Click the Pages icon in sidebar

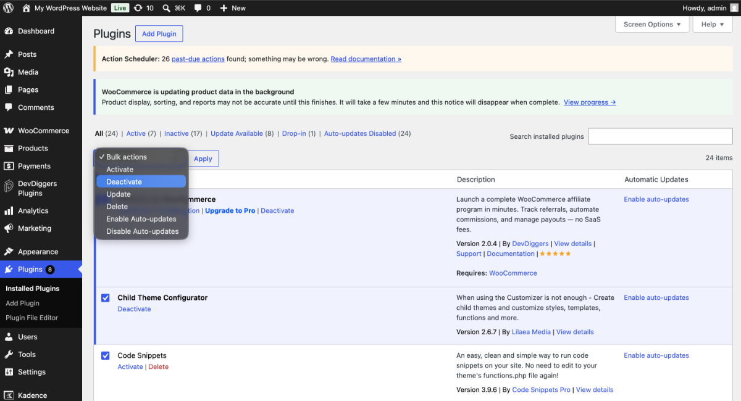coord(9,89)
